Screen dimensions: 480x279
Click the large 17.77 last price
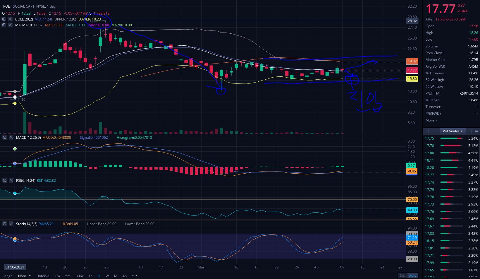click(440, 9)
